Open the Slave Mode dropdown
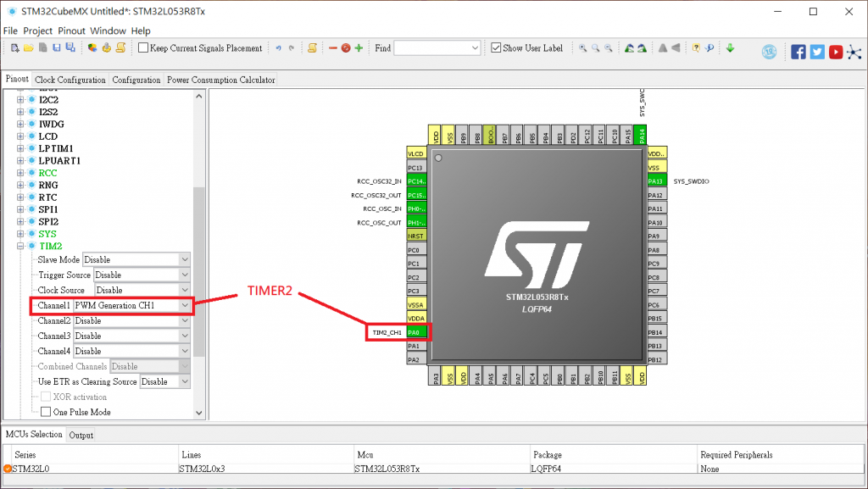This screenshot has height=489, width=868. point(136,259)
